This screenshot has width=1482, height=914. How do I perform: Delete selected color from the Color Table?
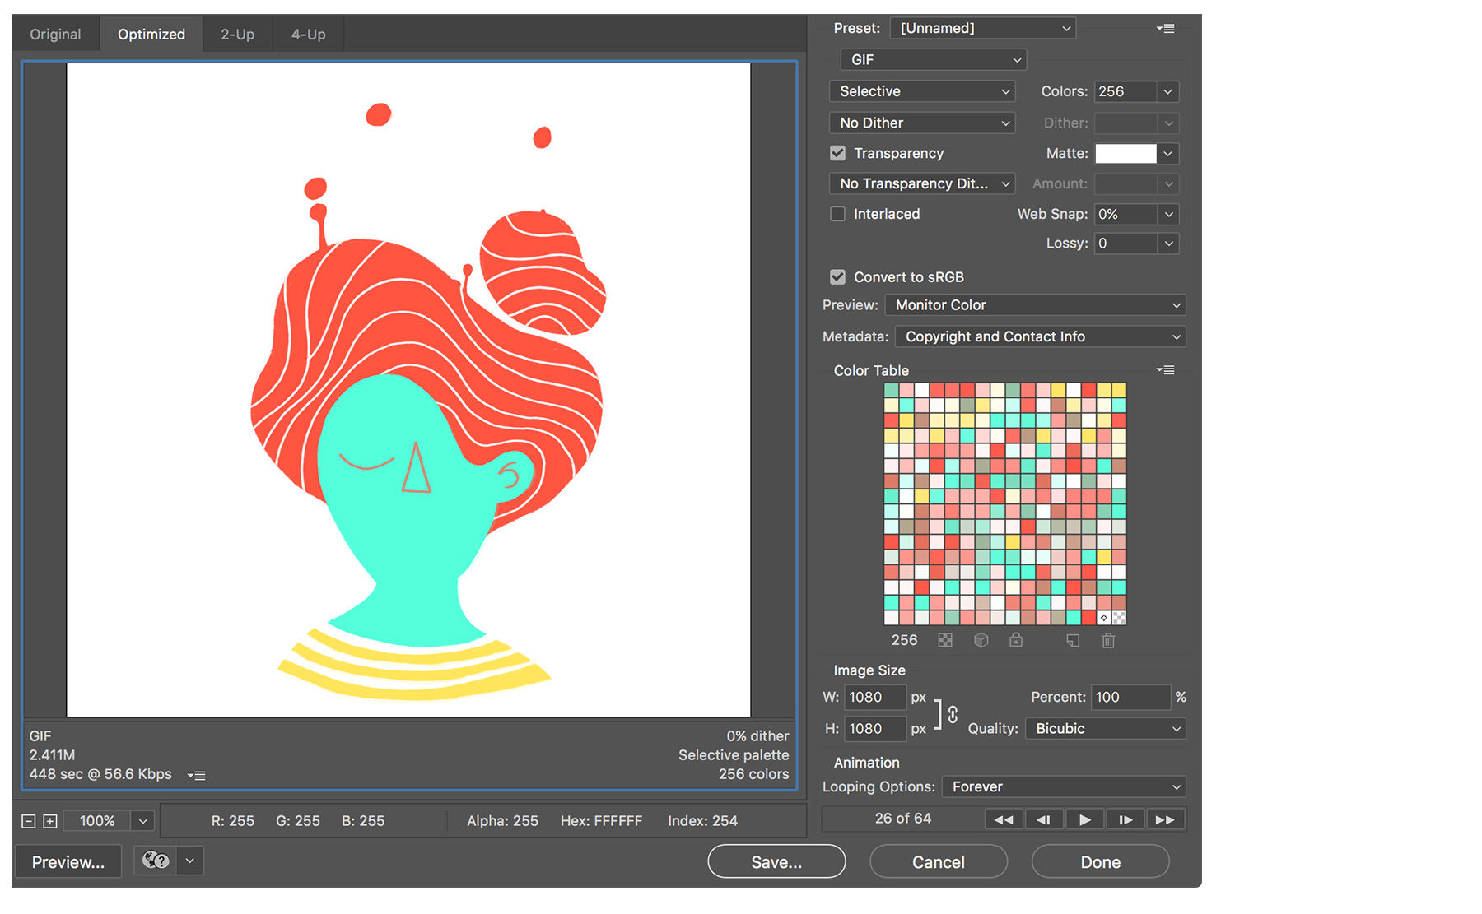(x=1108, y=640)
